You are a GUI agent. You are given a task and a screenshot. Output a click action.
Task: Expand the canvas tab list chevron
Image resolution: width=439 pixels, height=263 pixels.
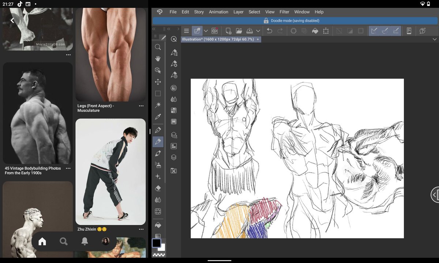[x=435, y=39]
